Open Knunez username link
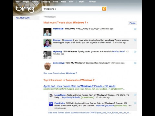Viewport: 155px width, 116px height. (57, 40)
